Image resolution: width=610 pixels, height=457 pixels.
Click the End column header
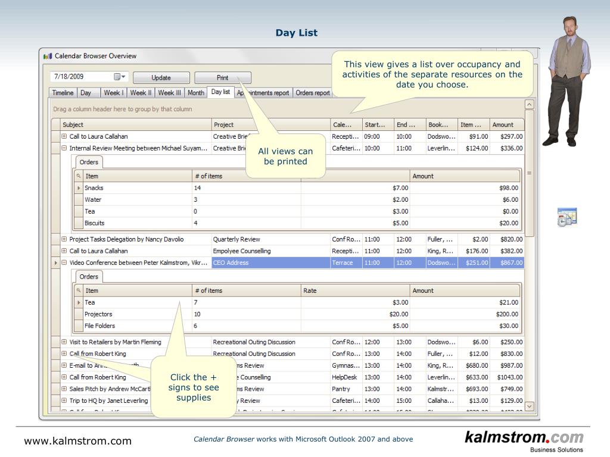pos(410,125)
